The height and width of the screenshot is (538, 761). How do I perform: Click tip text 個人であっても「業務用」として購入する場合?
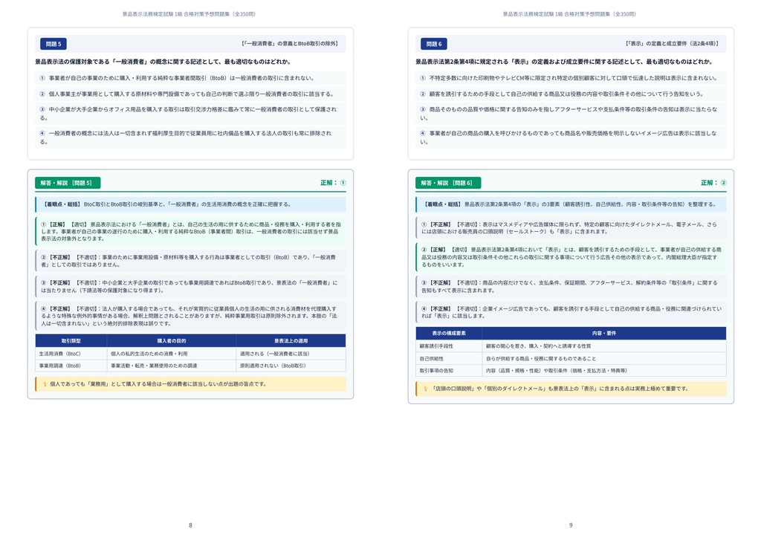(x=158, y=384)
